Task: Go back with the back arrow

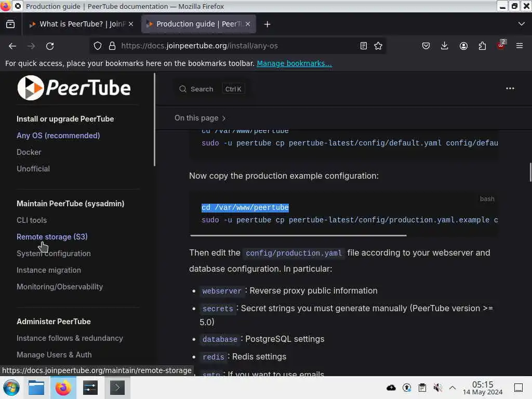Action: click(12, 46)
